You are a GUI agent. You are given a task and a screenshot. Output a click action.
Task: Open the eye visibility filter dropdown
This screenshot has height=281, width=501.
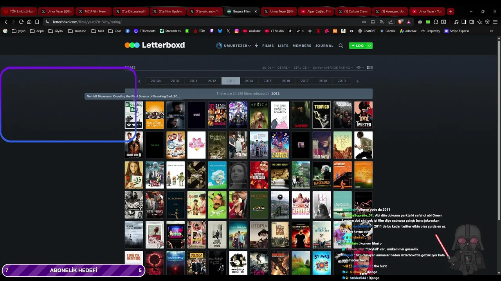point(360,68)
